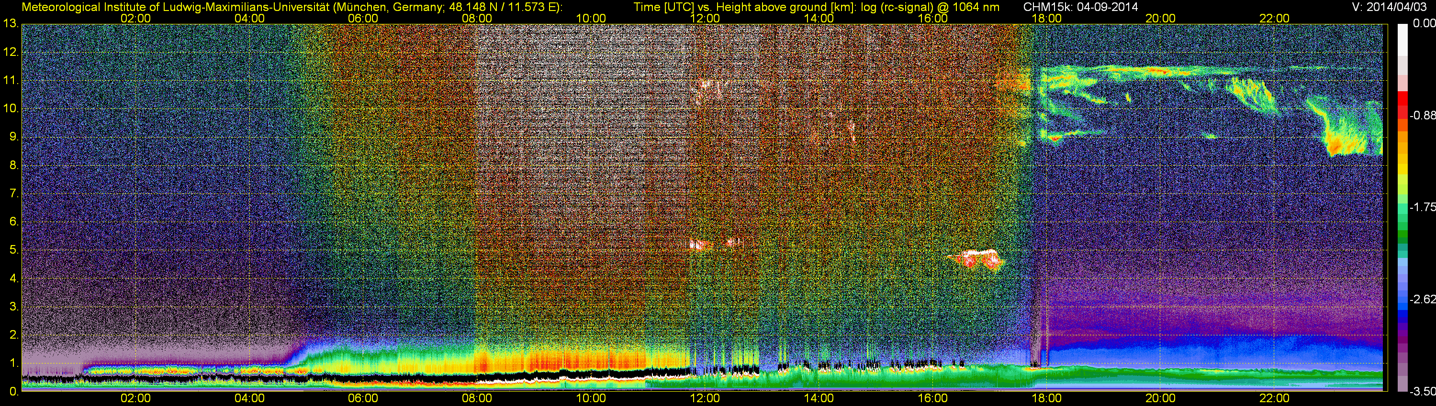Pick the 9 km label on the height axis

(x=13, y=138)
